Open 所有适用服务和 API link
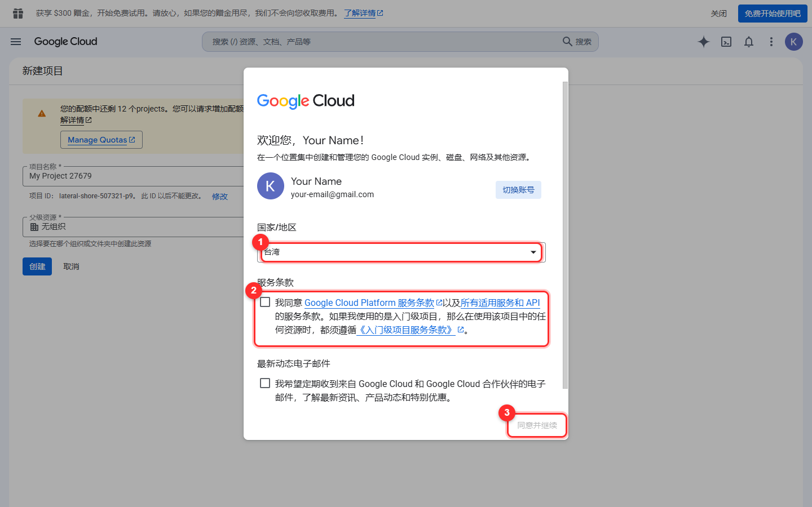The width and height of the screenshot is (812, 507). tap(500, 303)
